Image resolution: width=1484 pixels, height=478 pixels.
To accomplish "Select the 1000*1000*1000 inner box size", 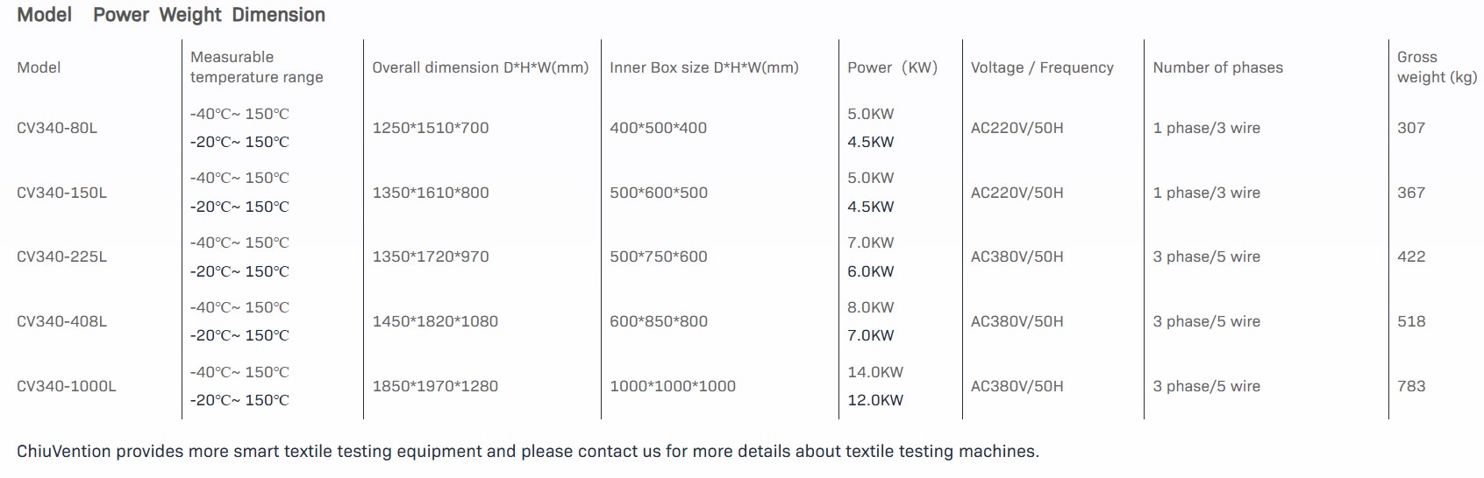I will (672, 386).
